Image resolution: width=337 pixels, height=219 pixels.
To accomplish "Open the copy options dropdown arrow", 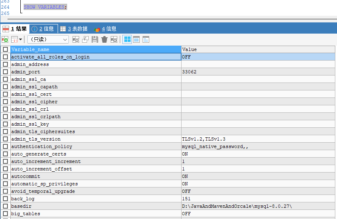I will point(20,39).
